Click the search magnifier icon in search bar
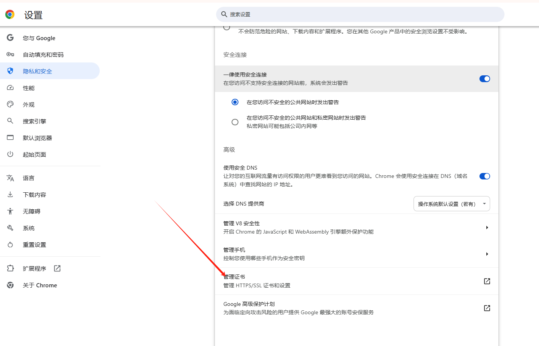Screen dimensions: 539x346 tap(224, 14)
